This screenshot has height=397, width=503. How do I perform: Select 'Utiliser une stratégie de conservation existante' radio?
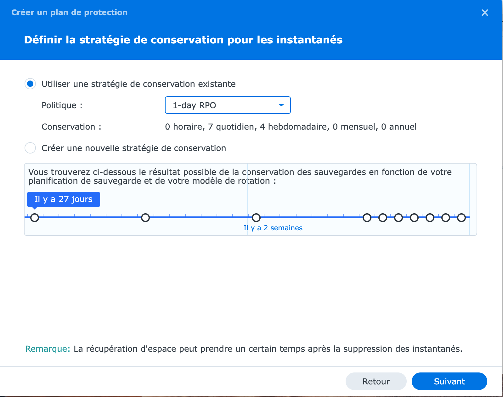[x=30, y=84]
